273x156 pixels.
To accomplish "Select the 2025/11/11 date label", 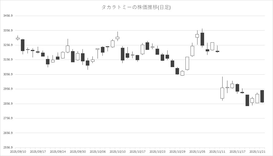I will 217,151.
